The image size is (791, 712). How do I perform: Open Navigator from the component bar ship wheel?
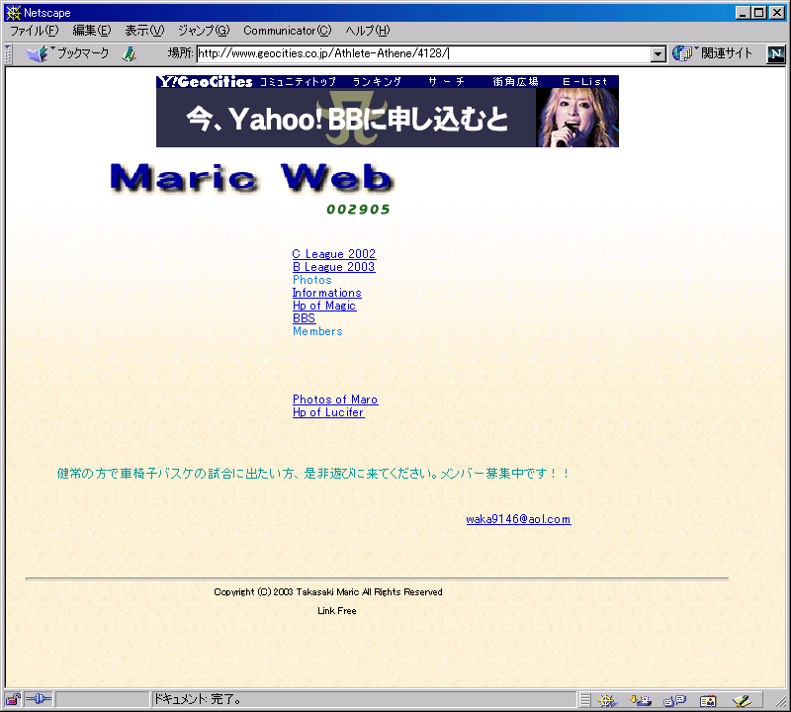(607, 700)
